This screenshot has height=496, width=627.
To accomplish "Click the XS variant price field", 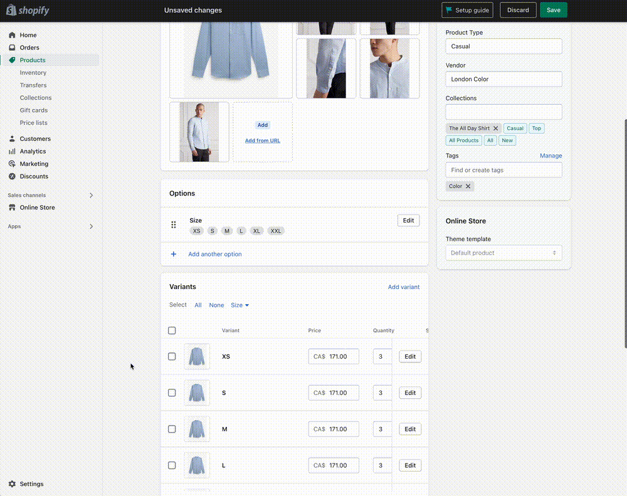I will pyautogui.click(x=334, y=356).
